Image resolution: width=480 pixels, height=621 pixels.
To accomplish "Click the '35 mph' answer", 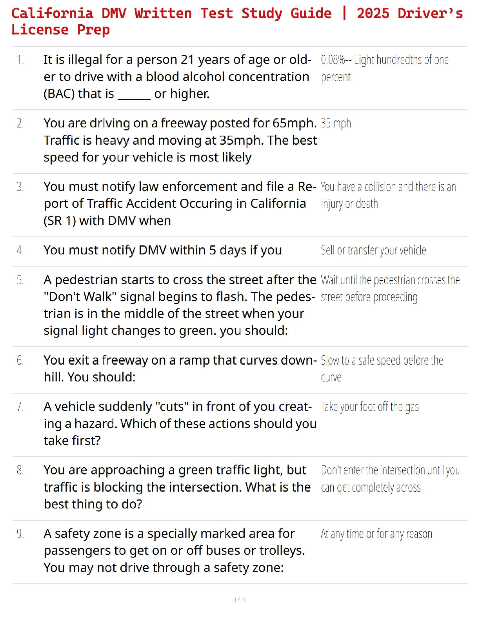I will (x=336, y=123).
